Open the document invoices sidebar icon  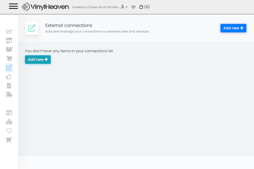pyautogui.click(x=9, y=86)
